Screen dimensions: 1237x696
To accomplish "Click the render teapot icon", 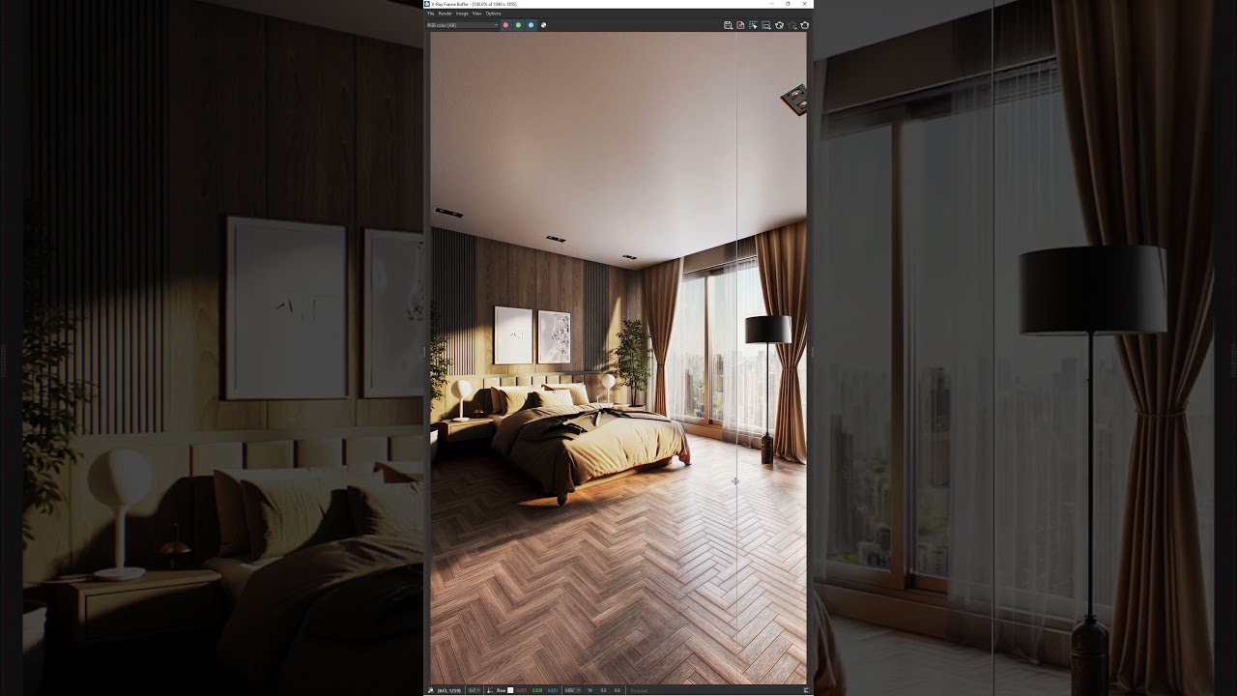I will pyautogui.click(x=804, y=25).
